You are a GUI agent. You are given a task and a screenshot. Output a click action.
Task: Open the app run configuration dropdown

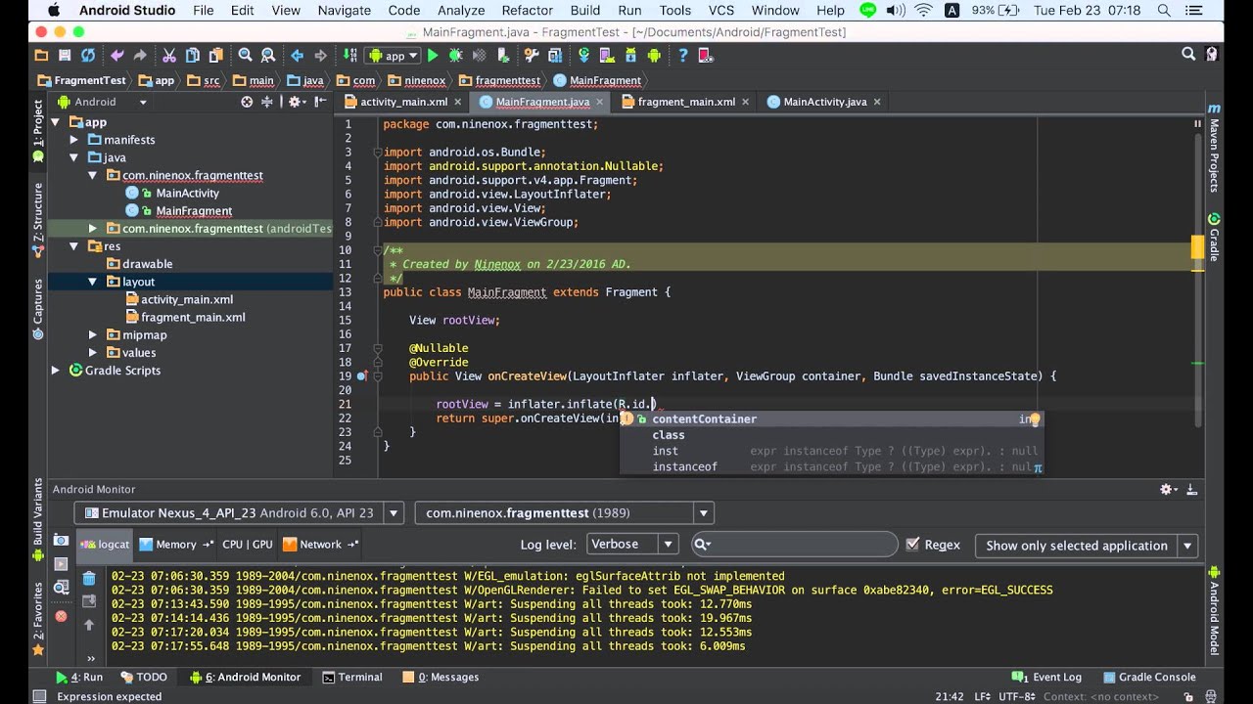pyautogui.click(x=393, y=56)
